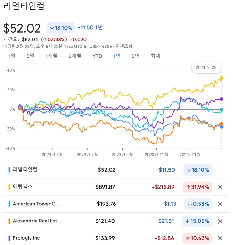This screenshot has height=245, width=233.
Task: Click the purple Prologis chart endpoint dot
Action: [222, 99]
